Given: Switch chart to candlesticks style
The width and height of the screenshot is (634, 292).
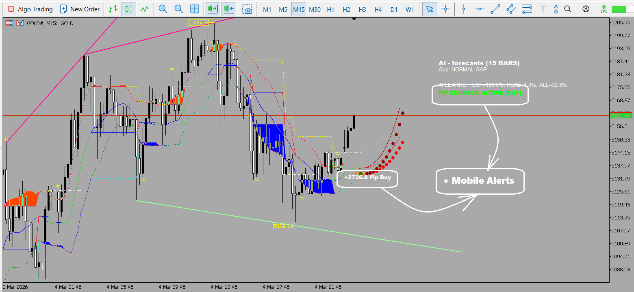Looking at the screenshot, I should pos(129,9).
